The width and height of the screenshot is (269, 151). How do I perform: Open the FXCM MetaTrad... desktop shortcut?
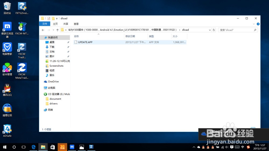click(22, 71)
